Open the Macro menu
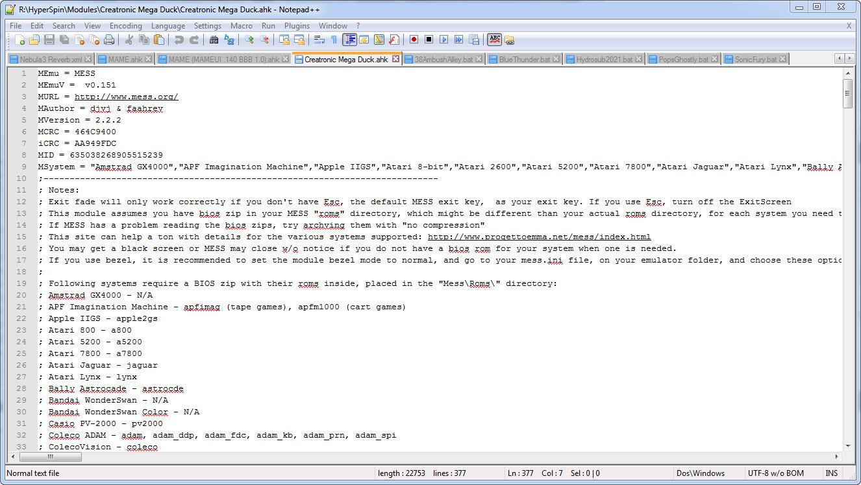 tap(242, 26)
